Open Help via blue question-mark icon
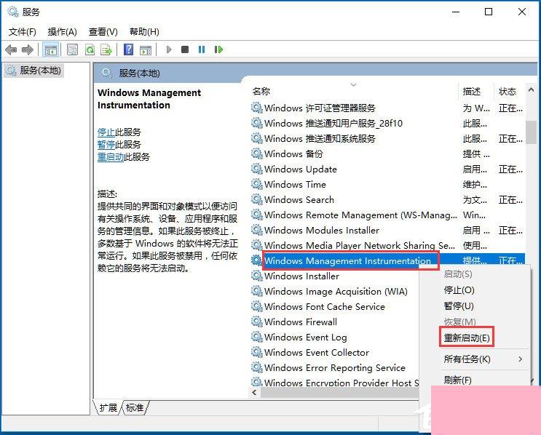This screenshot has width=541, height=435. point(128,50)
